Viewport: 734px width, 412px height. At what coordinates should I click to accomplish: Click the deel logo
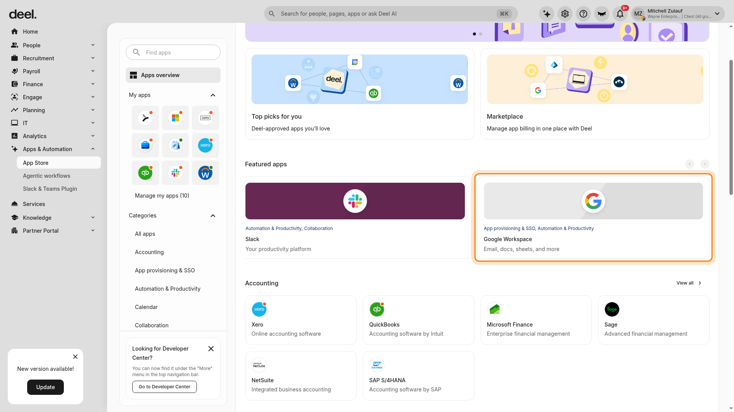pos(23,14)
